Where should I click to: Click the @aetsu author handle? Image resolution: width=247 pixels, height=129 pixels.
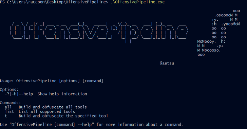point(167,63)
